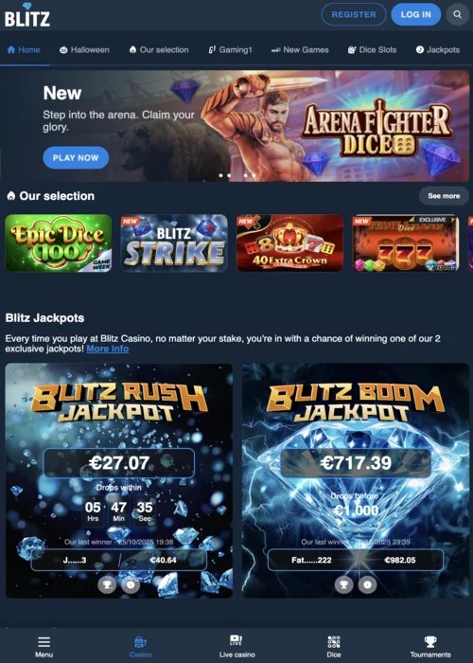The image size is (473, 663).
Task: Open the Menu hamburger icon
Action: [x=44, y=642]
